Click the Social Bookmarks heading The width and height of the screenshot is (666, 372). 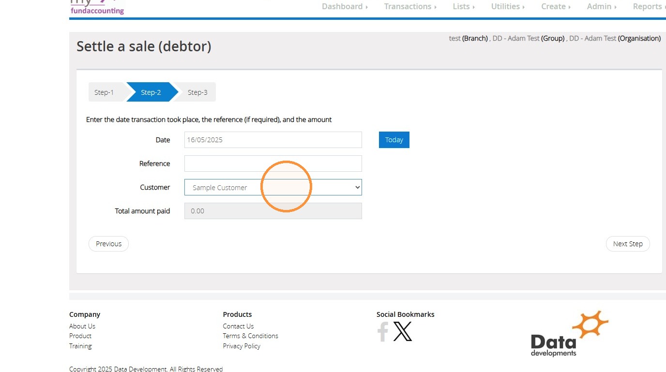[405, 314]
